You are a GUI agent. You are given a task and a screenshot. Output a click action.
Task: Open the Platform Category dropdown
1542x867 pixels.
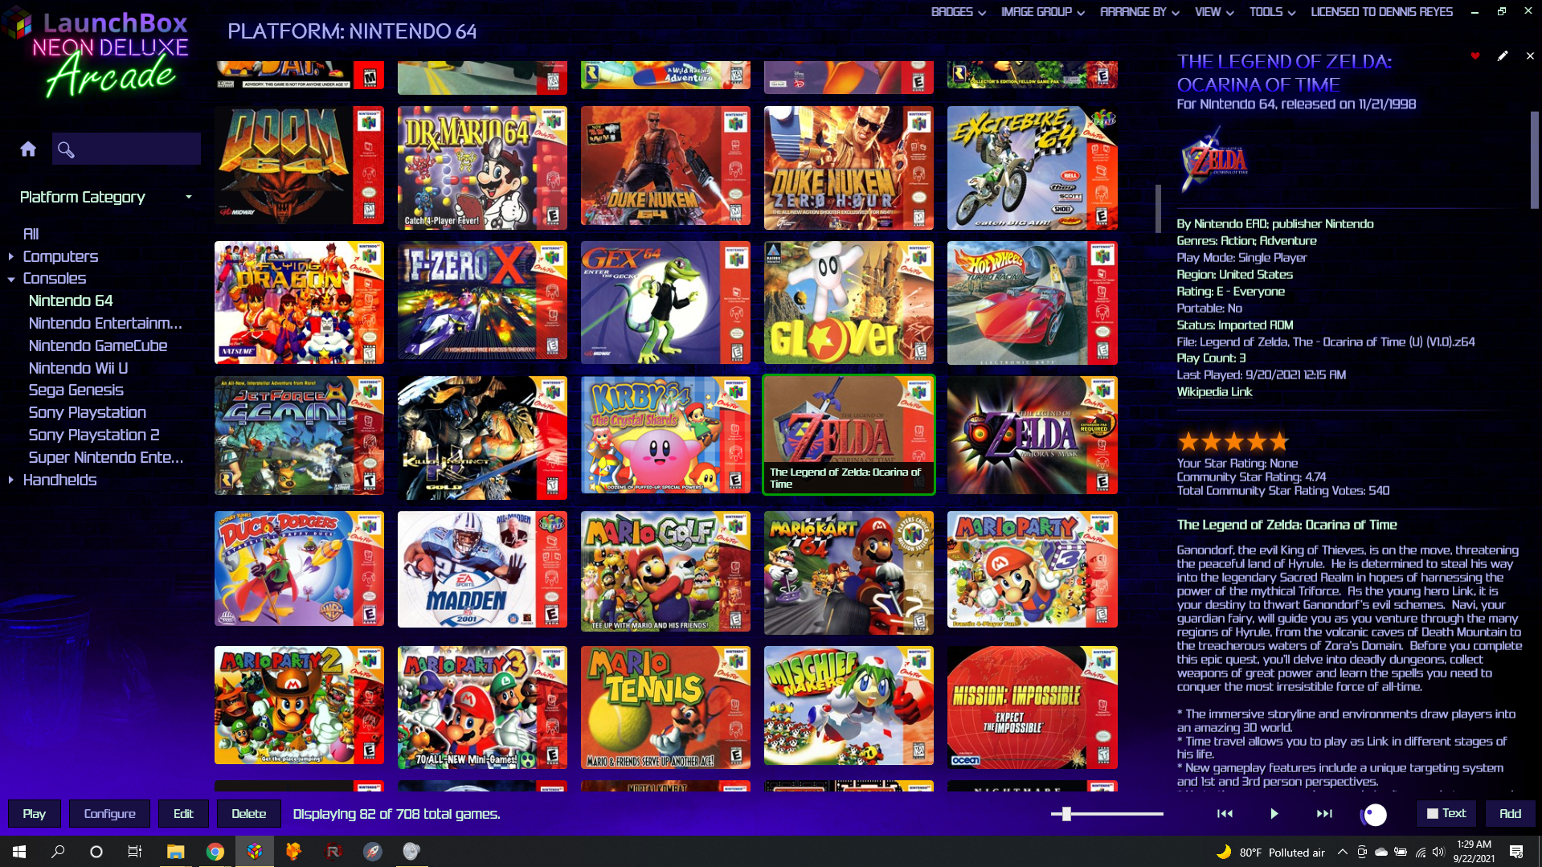tap(188, 198)
